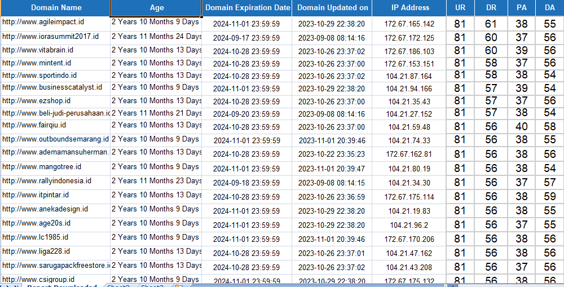564x287 pixels.
Task: Select the IP cell 104.21.87.164
Action: [409, 76]
